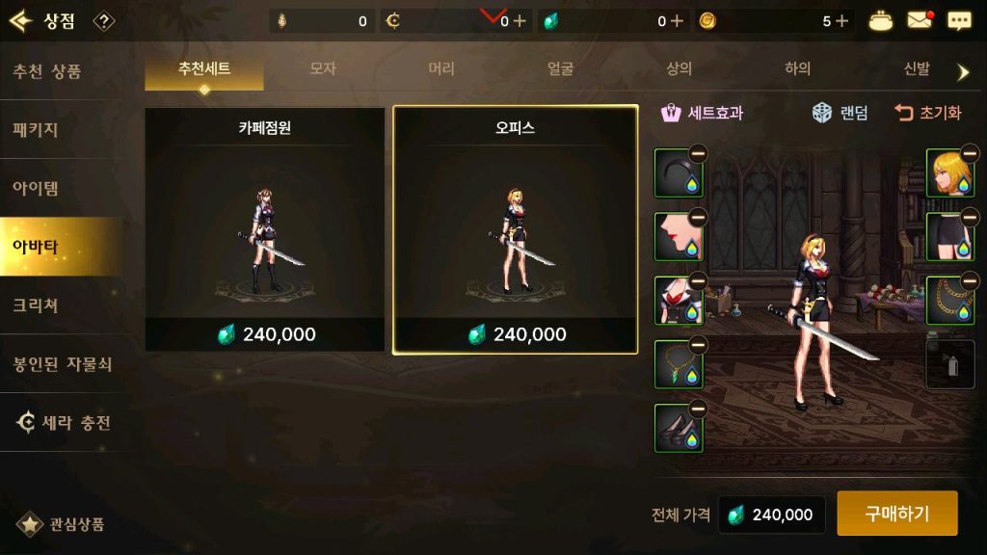Open the chat speech bubble icon
The image size is (987, 555).
tap(959, 21)
